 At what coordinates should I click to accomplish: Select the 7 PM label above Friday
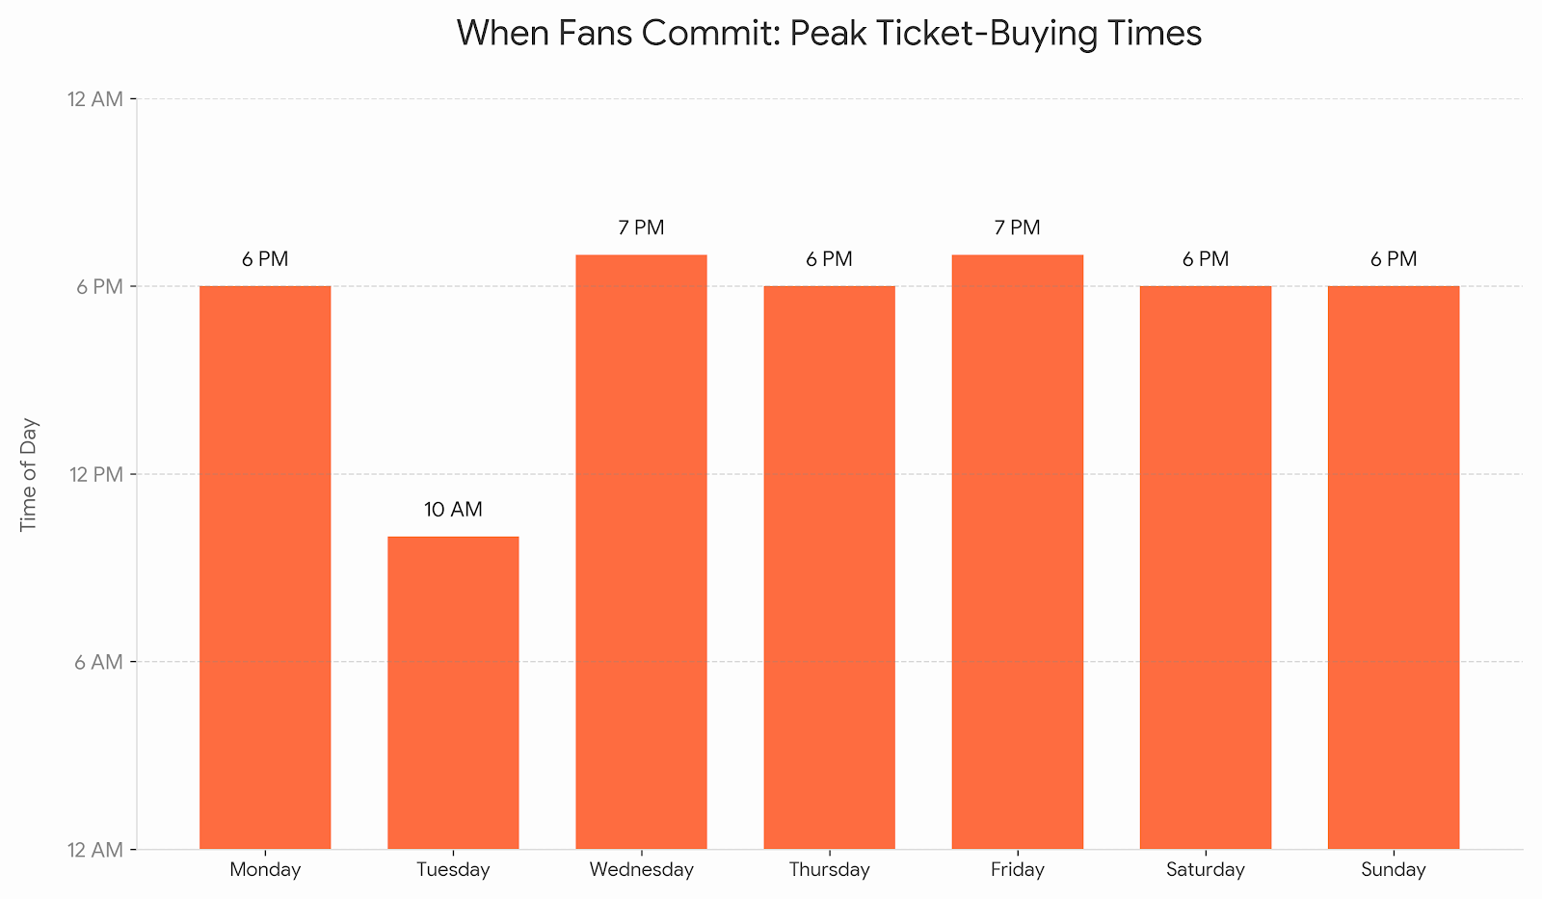tap(1017, 228)
